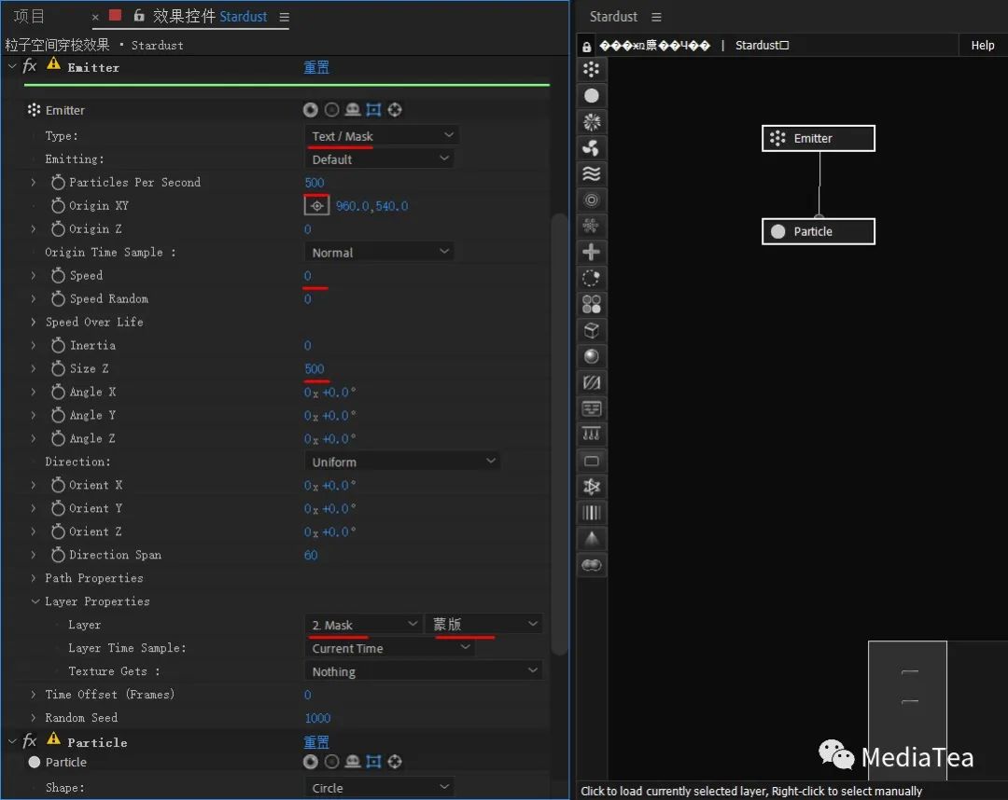
Task: Select first filled radio in Emitter row
Action: click(311, 110)
